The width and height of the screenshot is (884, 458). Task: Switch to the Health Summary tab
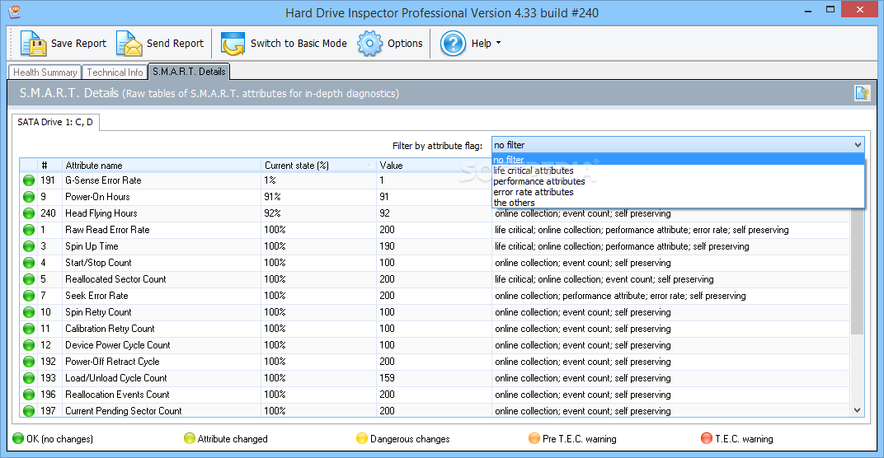(45, 72)
